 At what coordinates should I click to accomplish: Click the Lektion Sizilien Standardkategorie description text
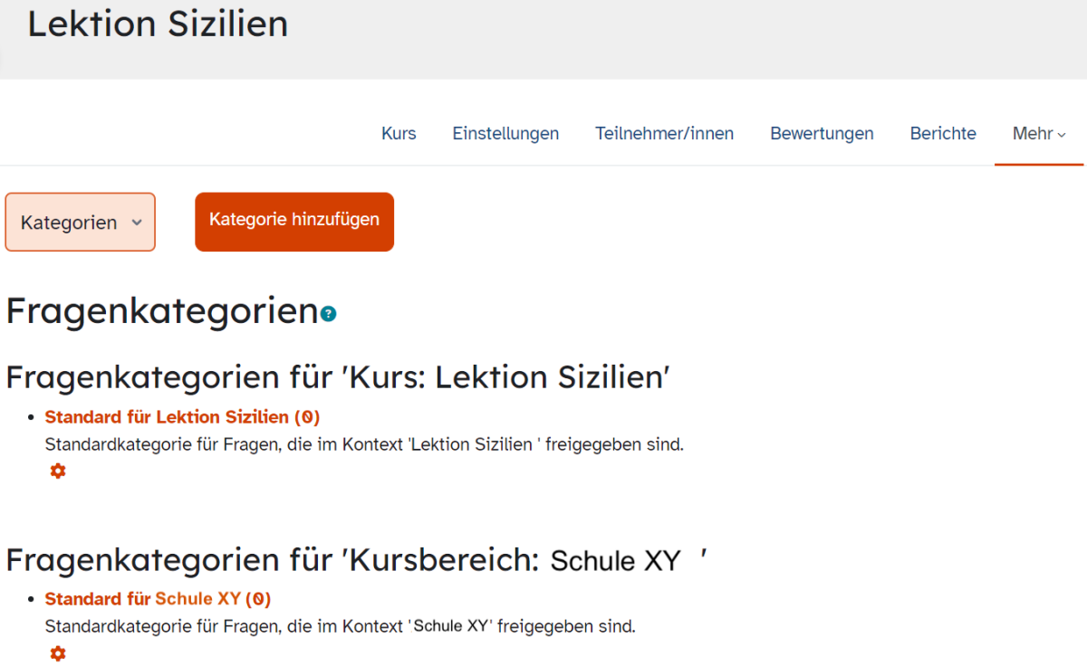[x=364, y=444]
